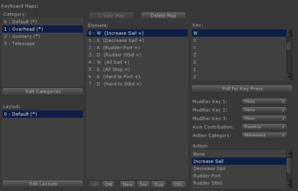Open the Axis Contribution dropdown
298x191 pixels.
pos(264,127)
